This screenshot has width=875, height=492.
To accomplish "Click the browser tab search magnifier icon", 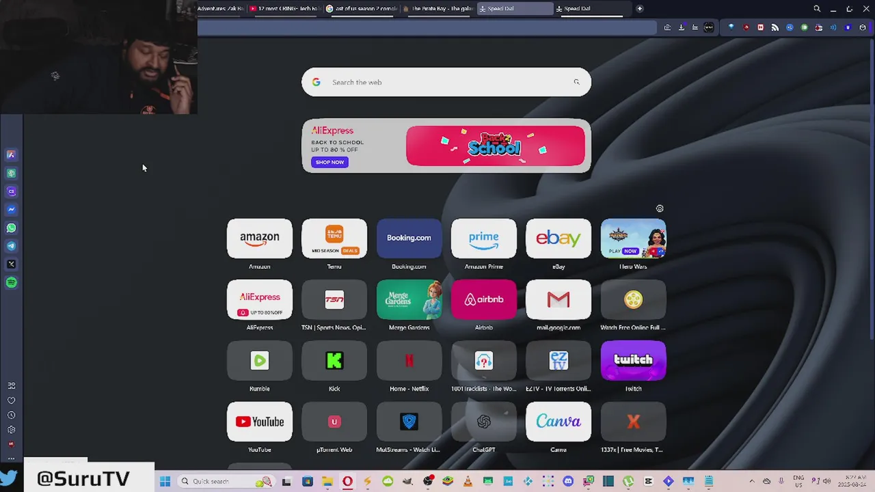I will [x=817, y=9].
